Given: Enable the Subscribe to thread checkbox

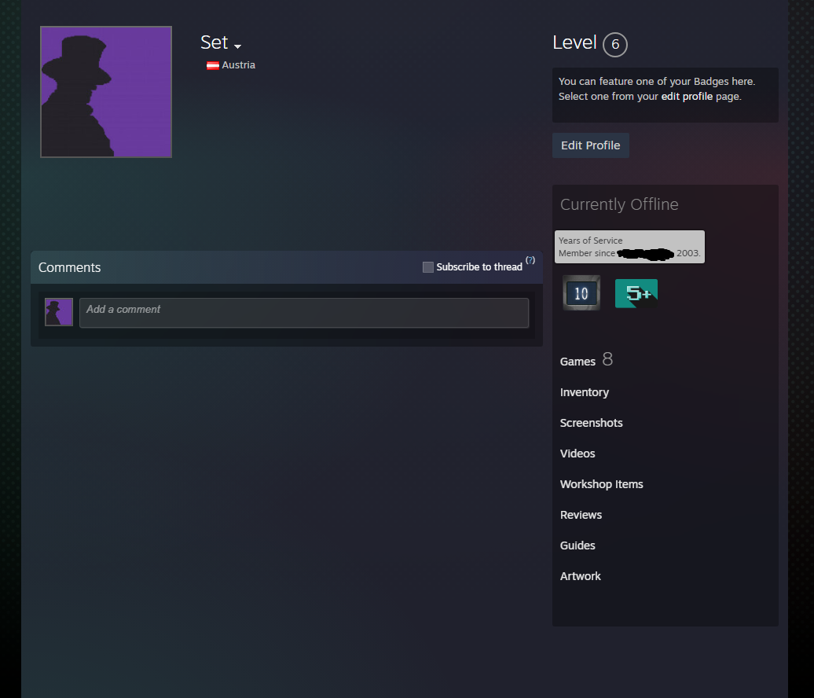Looking at the screenshot, I should (x=428, y=267).
